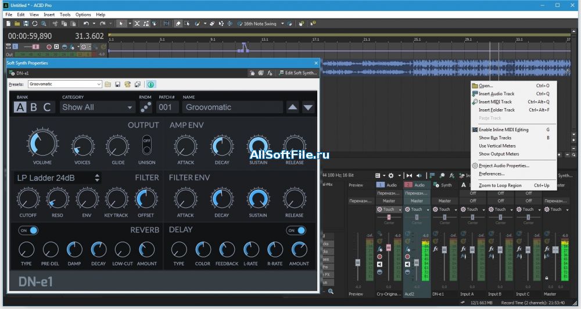This screenshot has width=581, height=309.
Task: Select bank B in DN-e1 synth
Action: (x=34, y=107)
